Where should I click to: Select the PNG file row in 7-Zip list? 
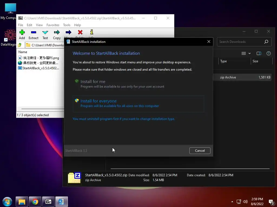click(x=38, y=58)
